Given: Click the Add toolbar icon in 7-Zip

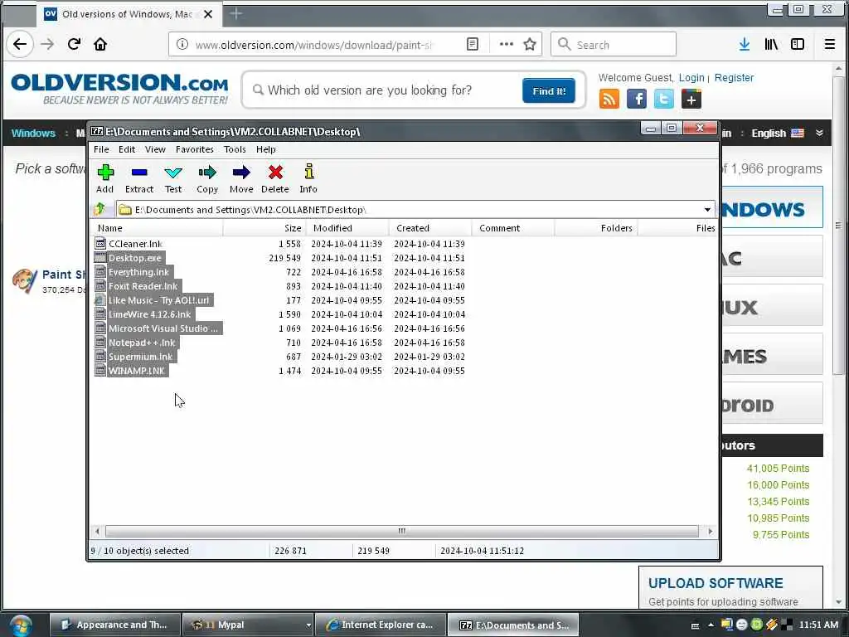Looking at the screenshot, I should (x=105, y=178).
